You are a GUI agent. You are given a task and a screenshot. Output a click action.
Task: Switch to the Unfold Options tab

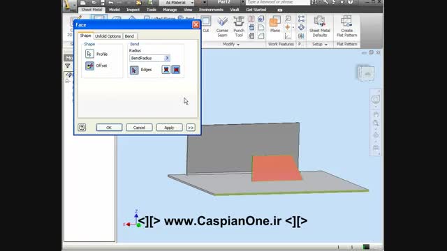[108, 36]
